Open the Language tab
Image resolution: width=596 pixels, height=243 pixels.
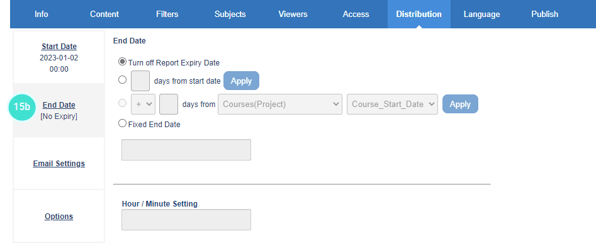pyautogui.click(x=481, y=14)
